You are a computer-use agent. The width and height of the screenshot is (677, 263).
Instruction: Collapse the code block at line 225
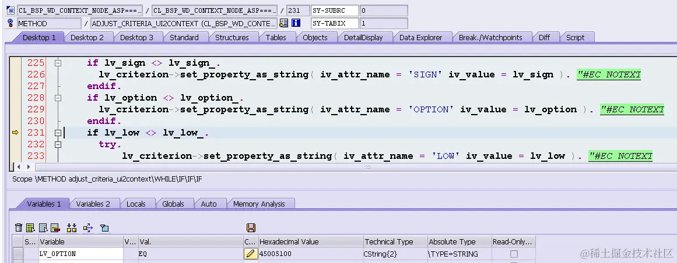click(x=58, y=63)
